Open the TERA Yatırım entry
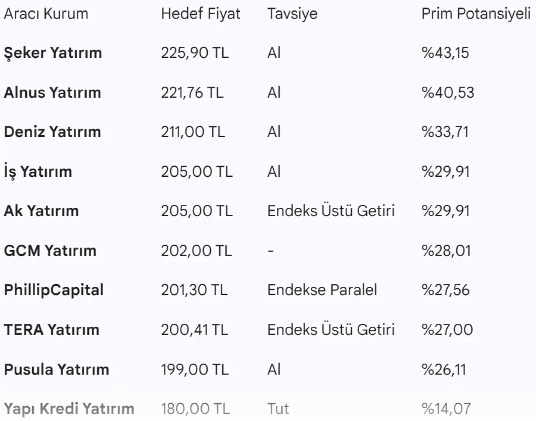This screenshot has width=536, height=421. coord(52,330)
